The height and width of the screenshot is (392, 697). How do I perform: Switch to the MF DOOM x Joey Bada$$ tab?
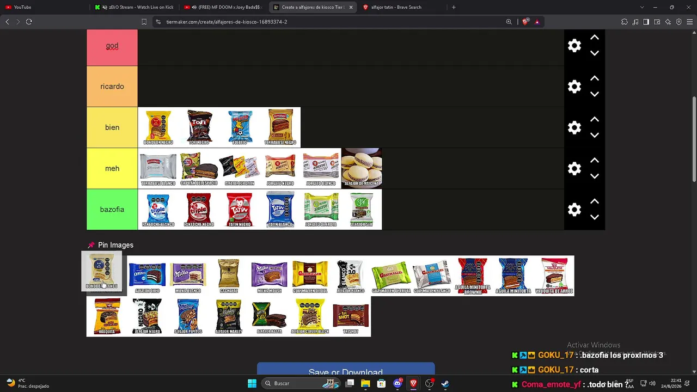223,7
